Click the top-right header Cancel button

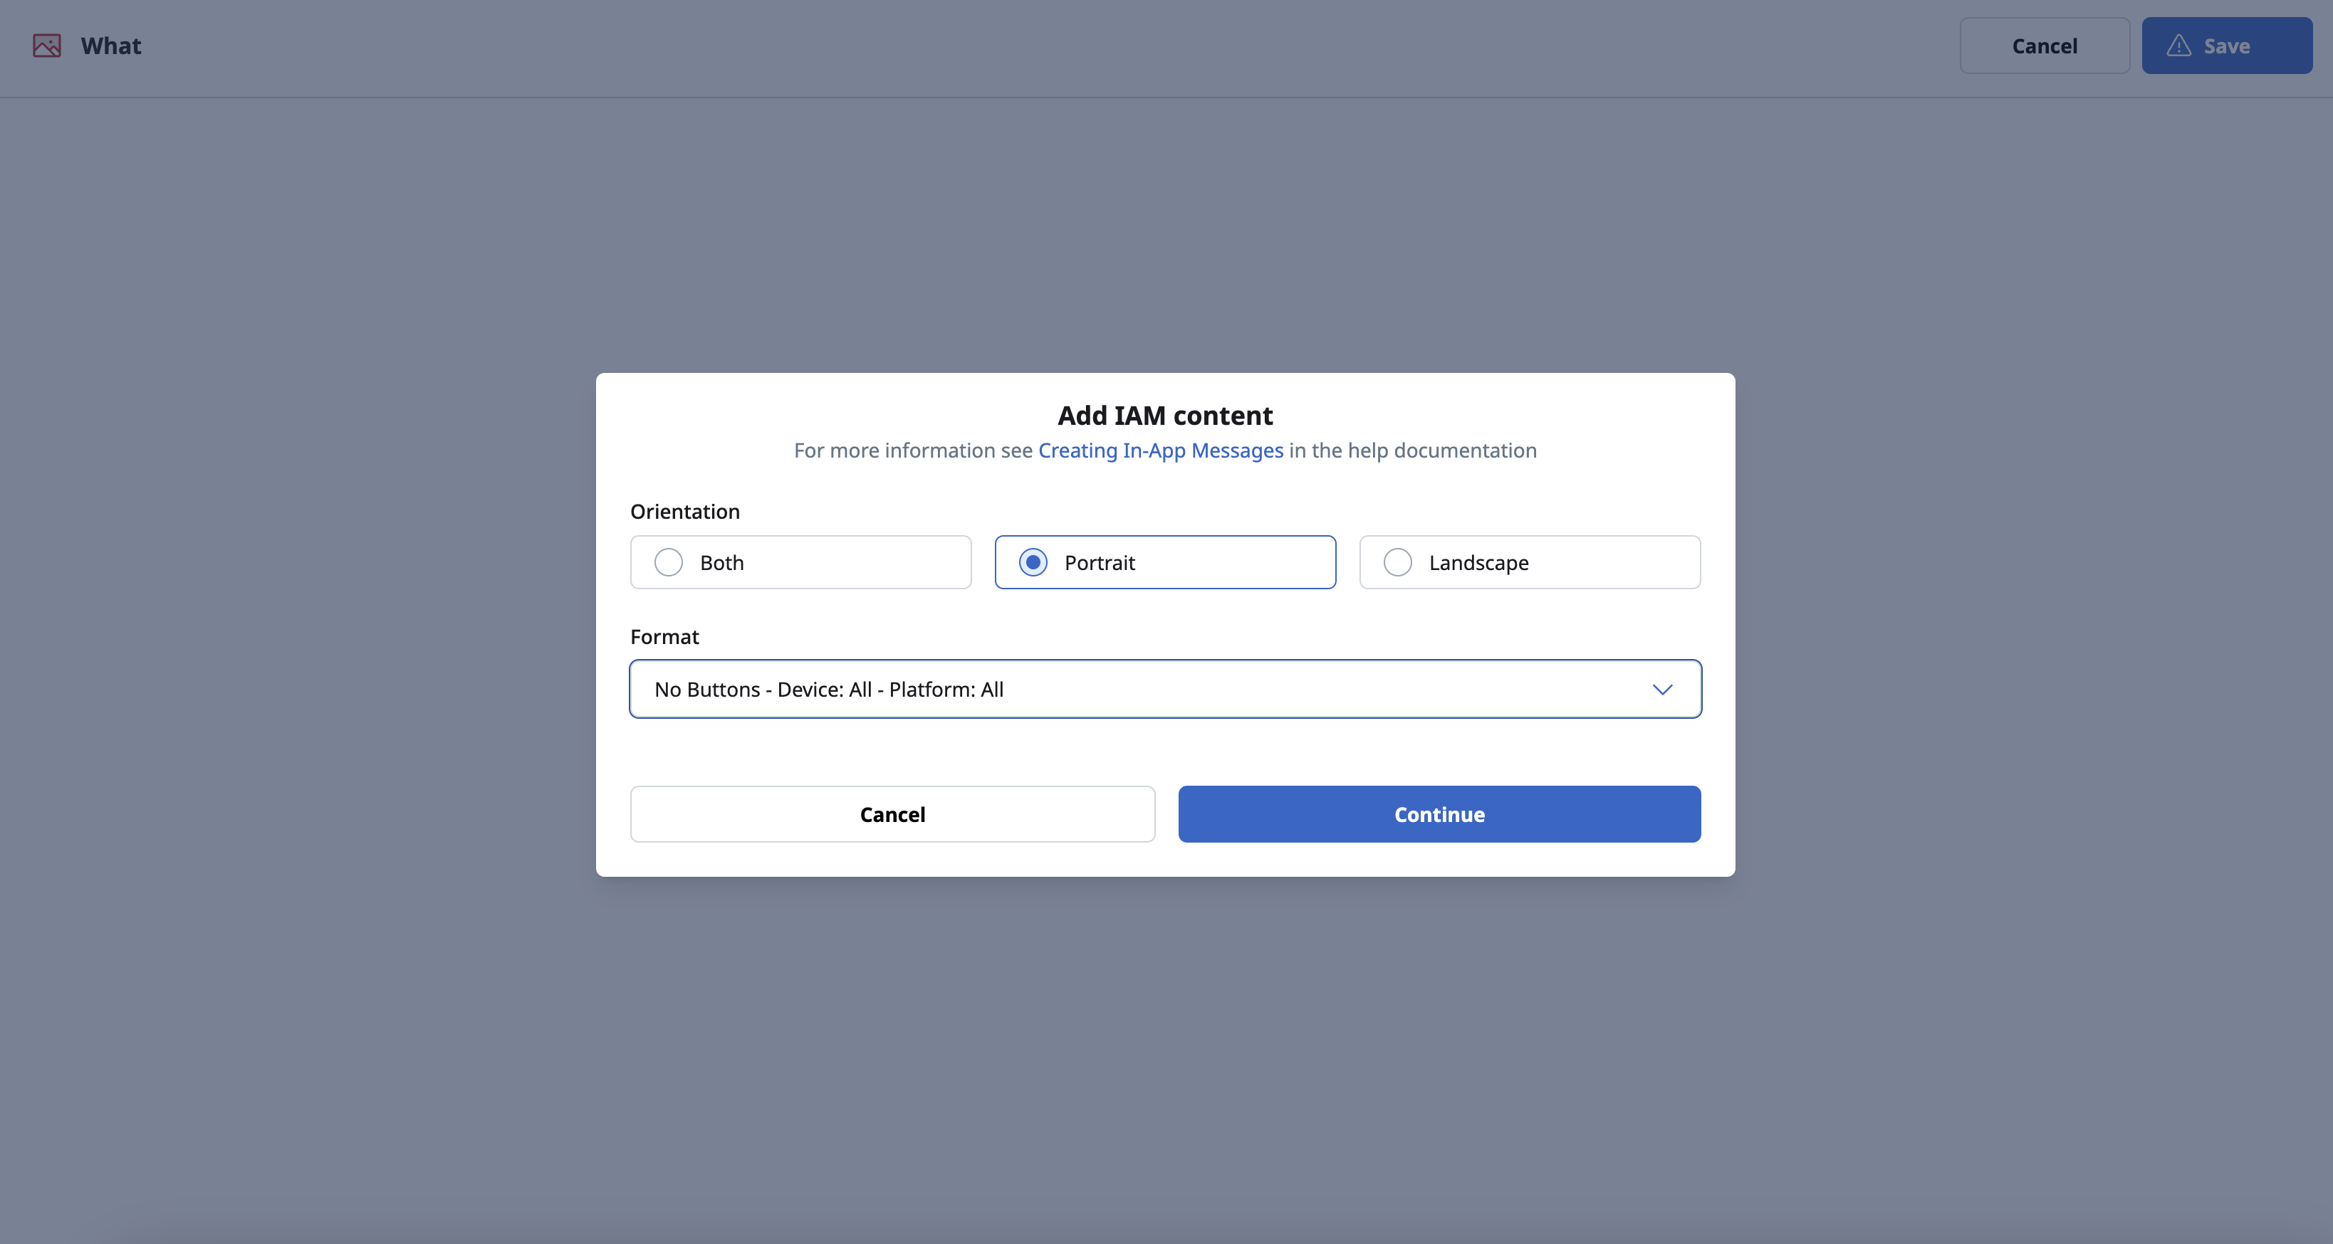[x=2044, y=46]
